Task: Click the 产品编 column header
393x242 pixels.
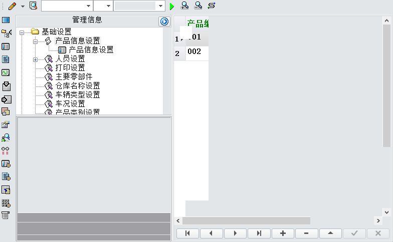Action: (198, 23)
